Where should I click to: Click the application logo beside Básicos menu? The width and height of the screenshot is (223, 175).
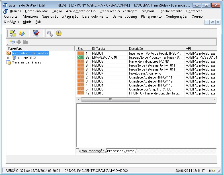[x=6, y=11]
